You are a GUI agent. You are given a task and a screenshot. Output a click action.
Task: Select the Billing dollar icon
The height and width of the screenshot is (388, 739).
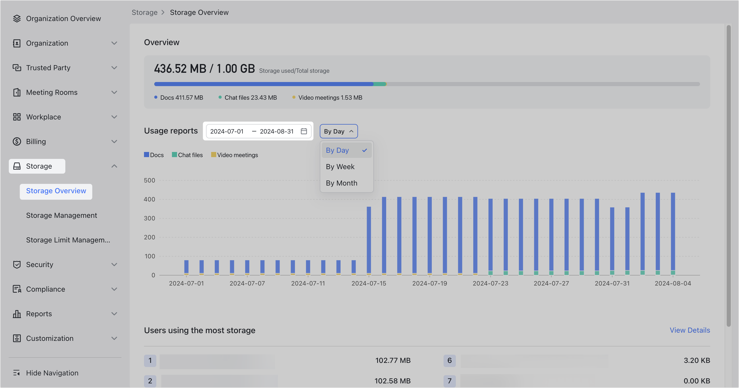(17, 141)
